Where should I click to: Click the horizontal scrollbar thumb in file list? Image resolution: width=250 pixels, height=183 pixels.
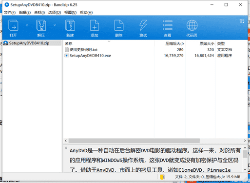click(x=134, y=141)
